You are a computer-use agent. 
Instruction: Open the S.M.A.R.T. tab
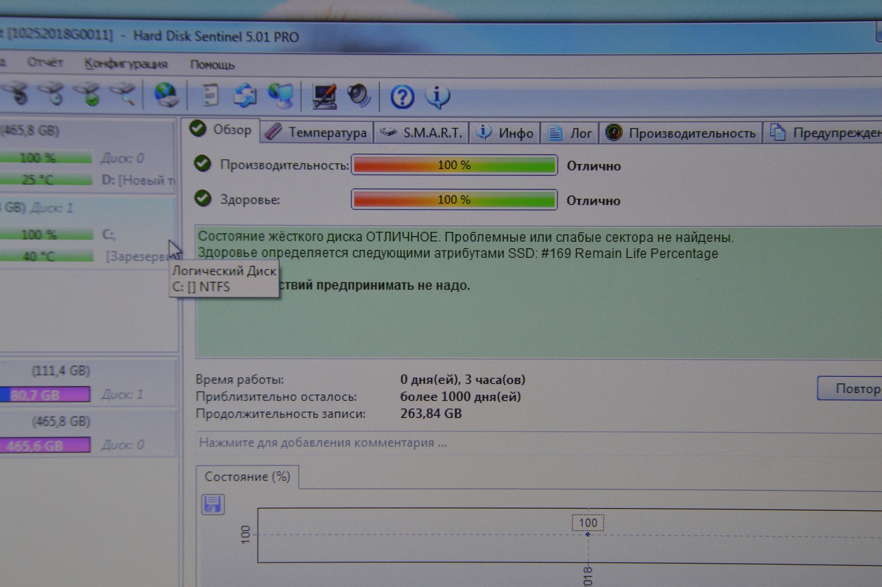click(x=421, y=133)
